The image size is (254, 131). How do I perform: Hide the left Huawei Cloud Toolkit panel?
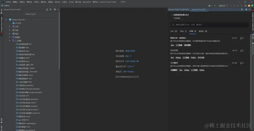(58, 10)
